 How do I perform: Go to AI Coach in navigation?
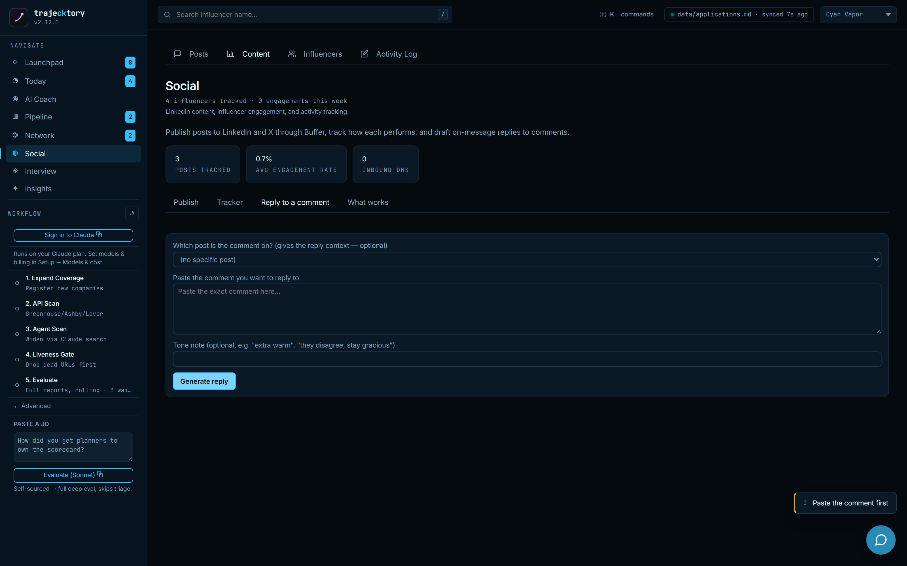point(73,99)
